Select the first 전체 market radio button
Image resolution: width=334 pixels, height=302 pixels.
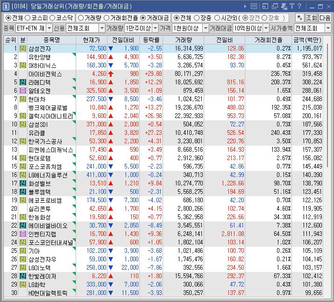coord(8,18)
